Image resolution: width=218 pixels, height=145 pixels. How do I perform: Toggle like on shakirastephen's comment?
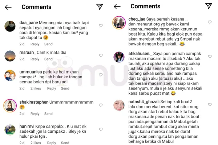pyautogui.click(x=101, y=105)
